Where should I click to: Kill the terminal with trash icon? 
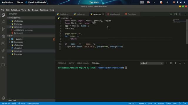pos(176,63)
